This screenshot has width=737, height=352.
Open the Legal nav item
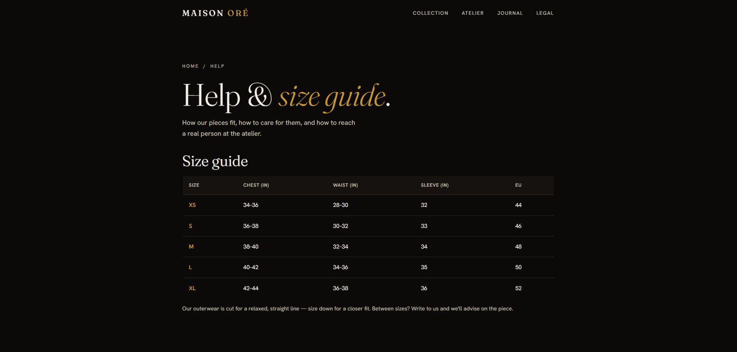545,13
